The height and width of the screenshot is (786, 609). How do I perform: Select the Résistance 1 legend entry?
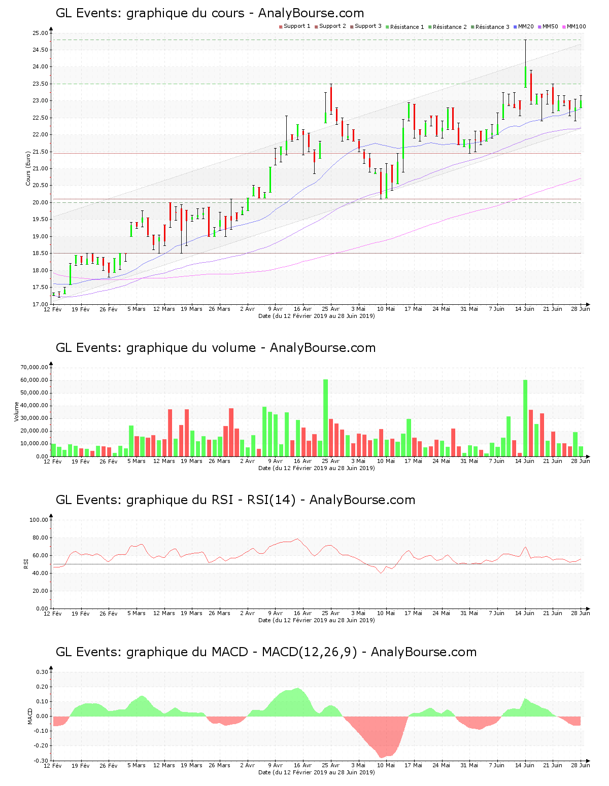(x=404, y=27)
